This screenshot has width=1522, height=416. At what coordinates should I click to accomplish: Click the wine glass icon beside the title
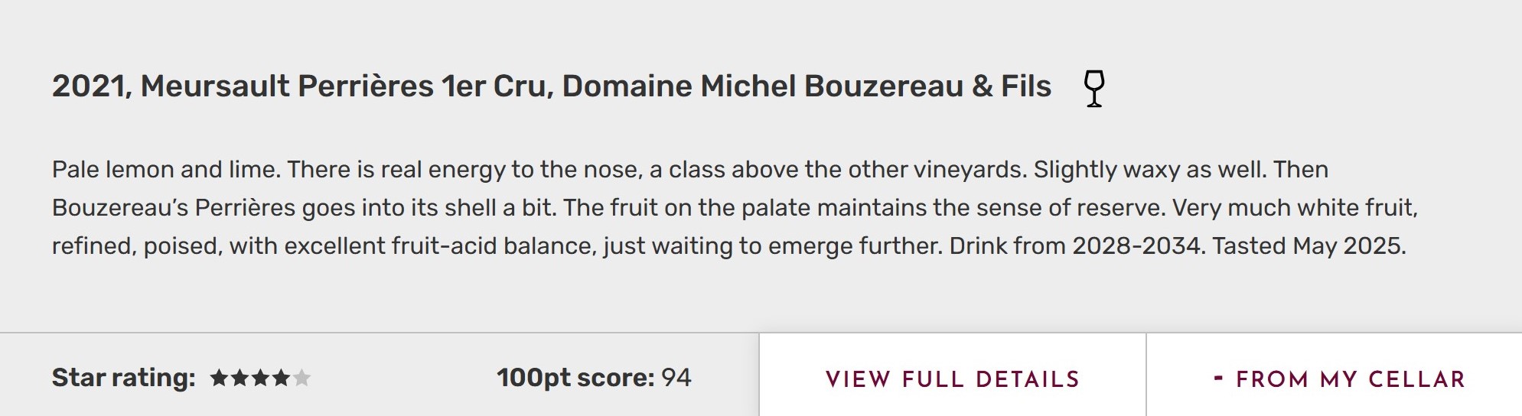click(x=1094, y=88)
